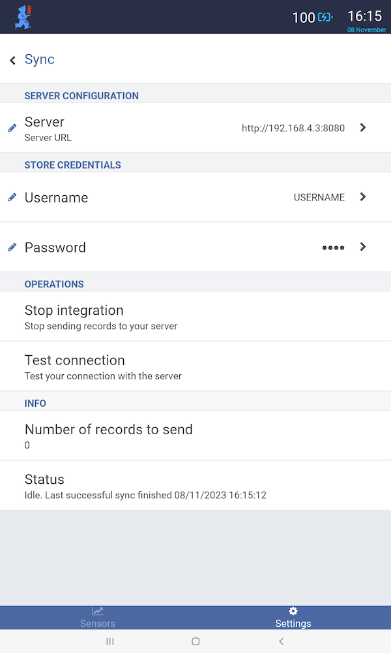Tap the 08 November date text
This screenshot has width=391, height=653.
point(366,29)
